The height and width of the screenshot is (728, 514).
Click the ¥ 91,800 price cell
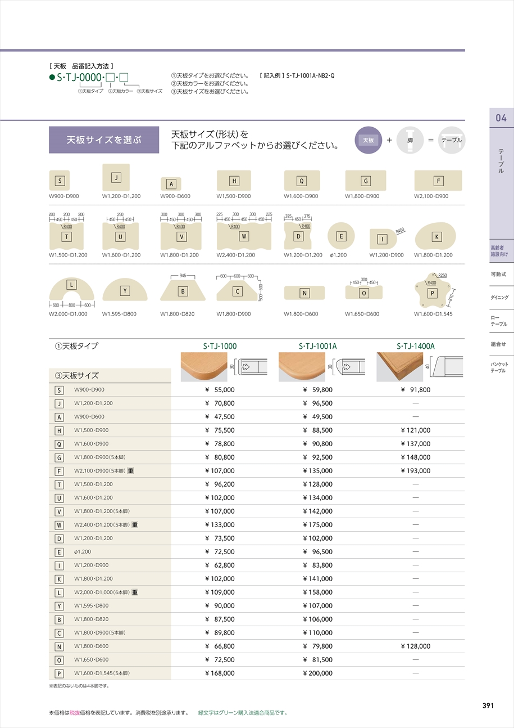pos(416,390)
